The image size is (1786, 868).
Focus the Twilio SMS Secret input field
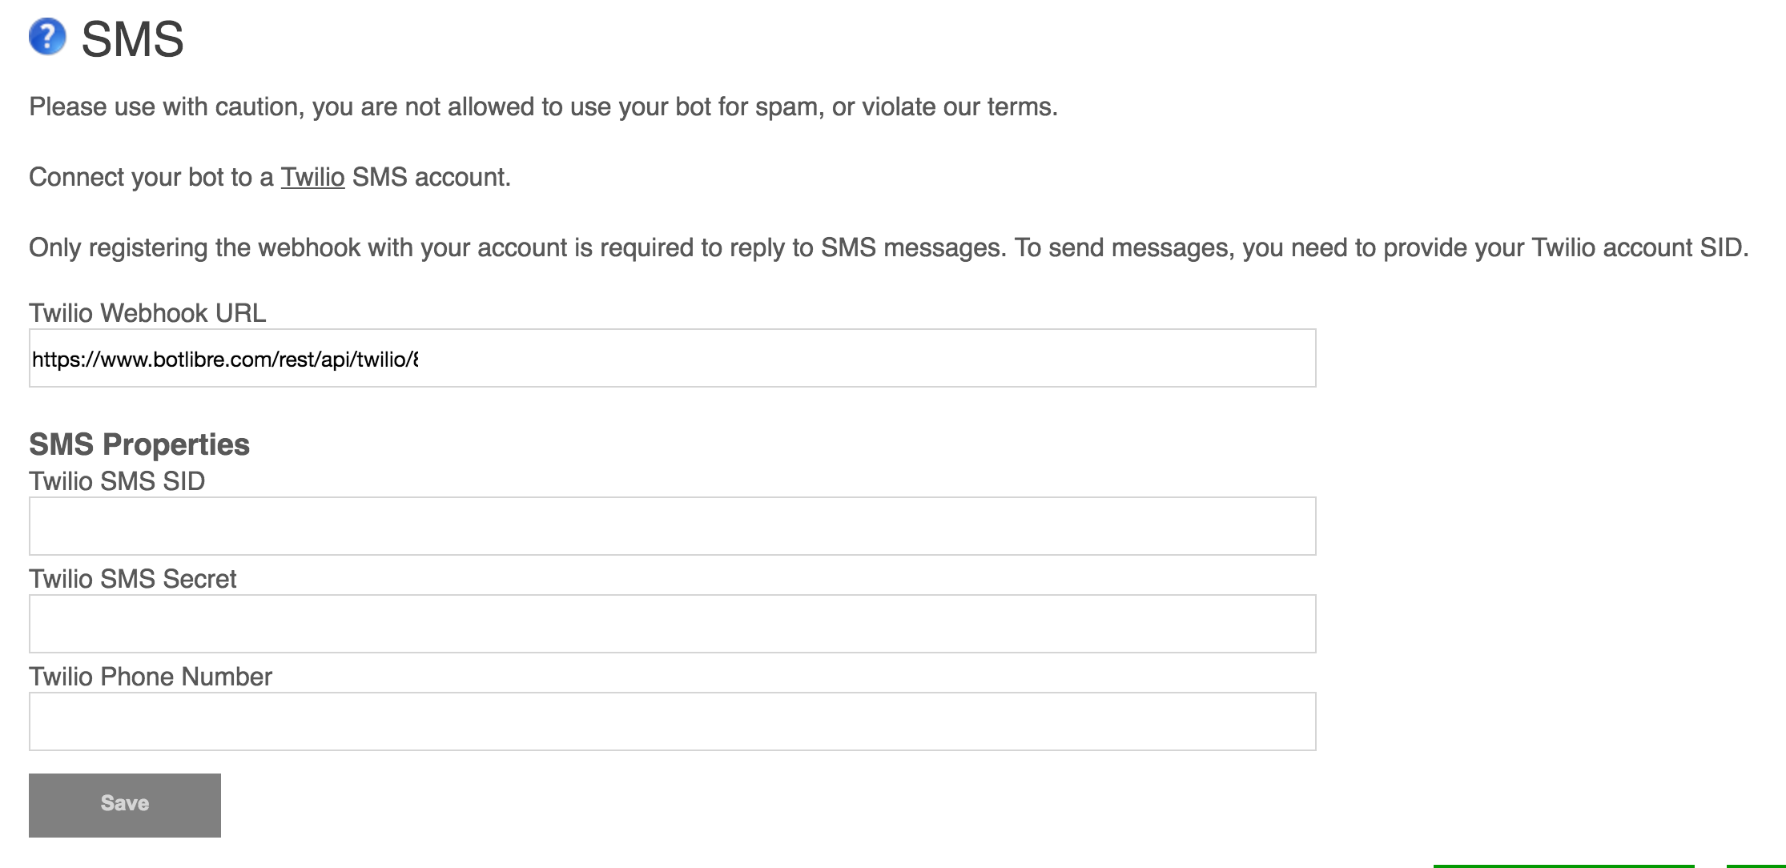(x=672, y=624)
